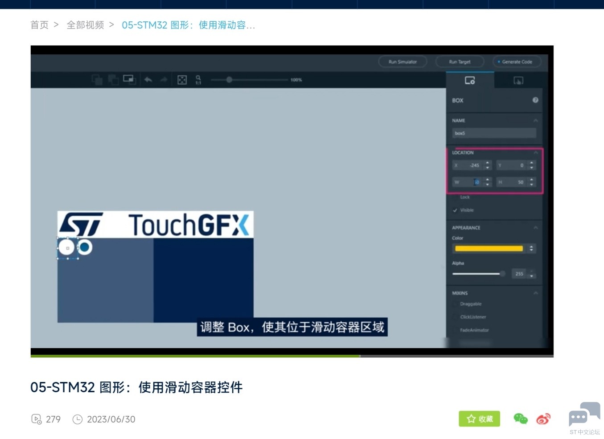The width and height of the screenshot is (604, 439).
Task: Click the H value stepper arrows
Action: [x=531, y=182]
